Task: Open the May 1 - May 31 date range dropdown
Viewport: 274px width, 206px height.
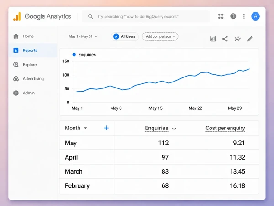Action: tap(83, 36)
